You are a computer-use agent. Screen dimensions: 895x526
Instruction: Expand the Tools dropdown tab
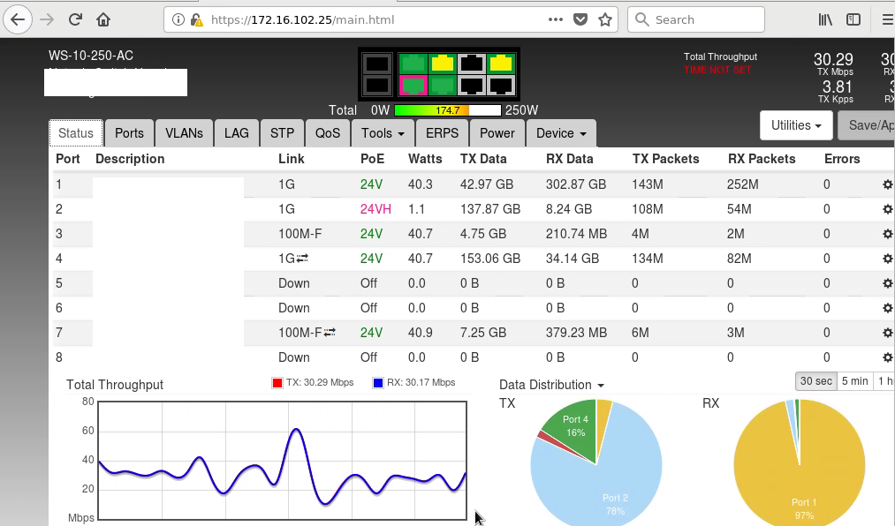(383, 133)
